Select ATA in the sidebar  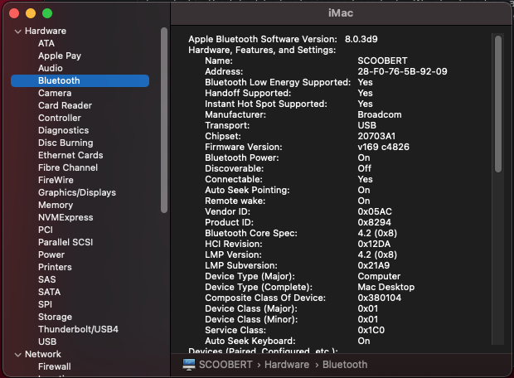(46, 43)
